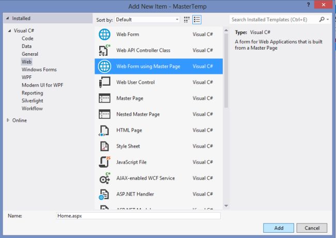Collapse the Installed section
This screenshot has width=336, height=238.
pos(8,19)
